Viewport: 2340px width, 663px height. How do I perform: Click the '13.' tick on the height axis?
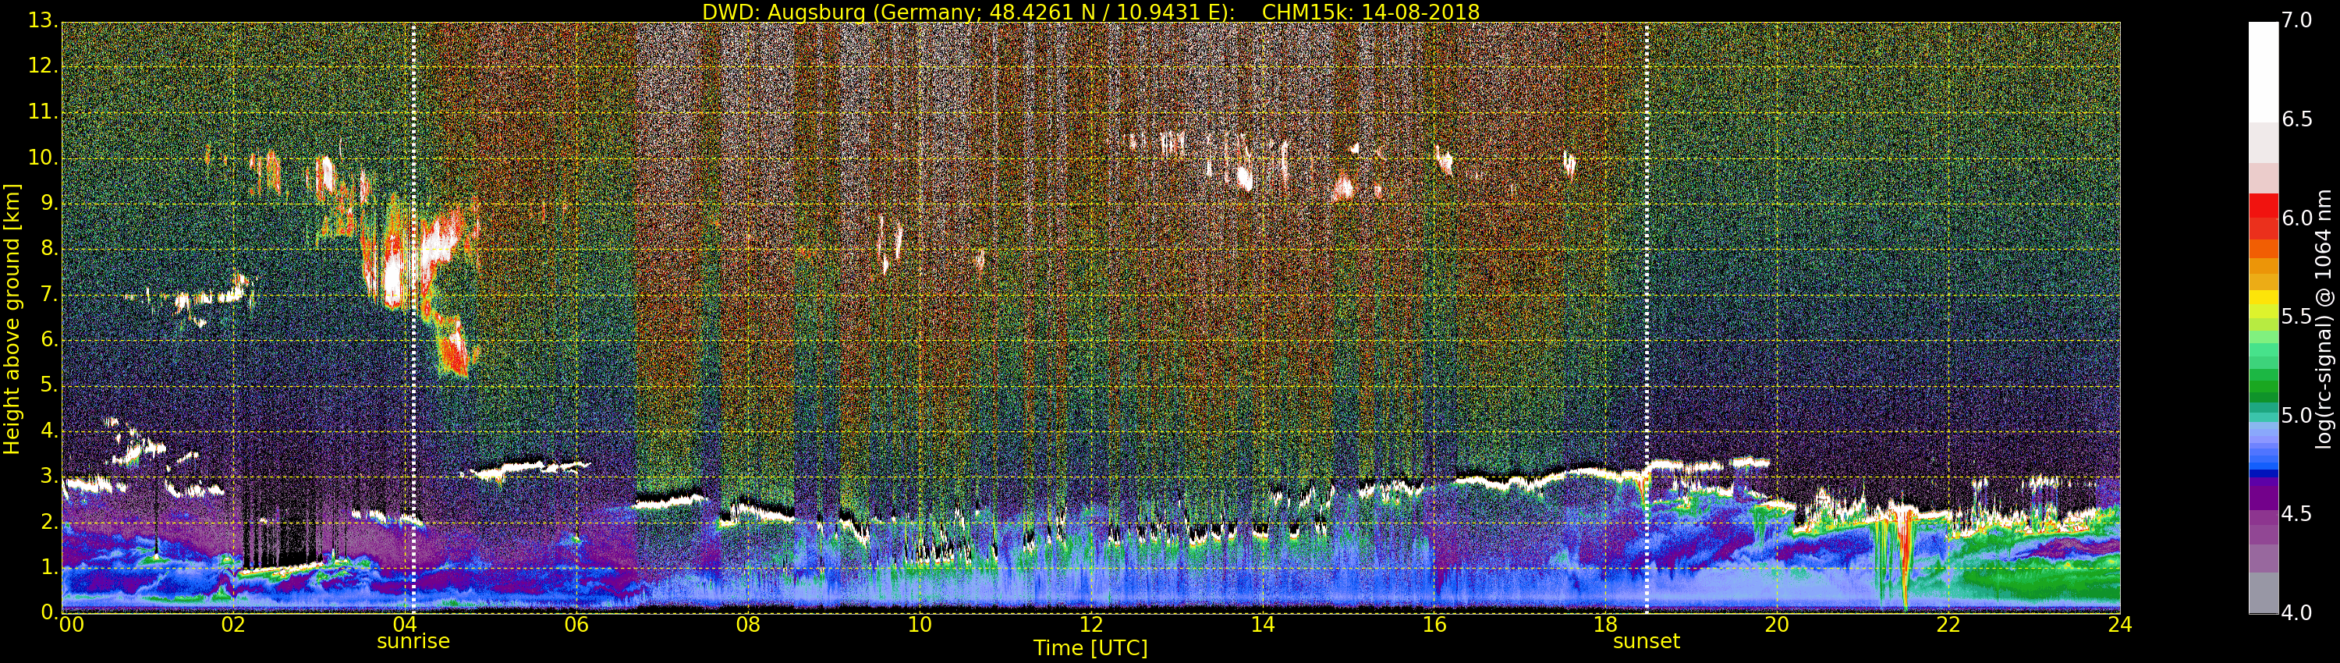click(x=43, y=22)
